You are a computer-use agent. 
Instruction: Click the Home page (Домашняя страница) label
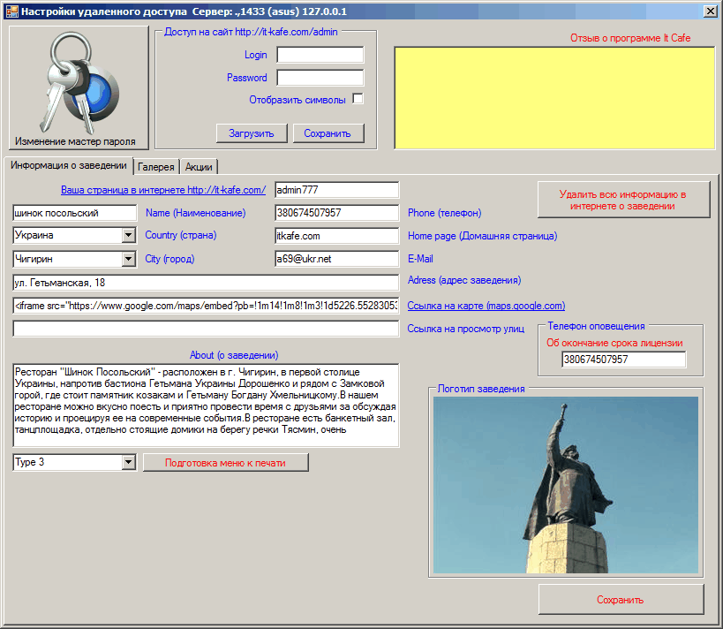pyautogui.click(x=482, y=236)
